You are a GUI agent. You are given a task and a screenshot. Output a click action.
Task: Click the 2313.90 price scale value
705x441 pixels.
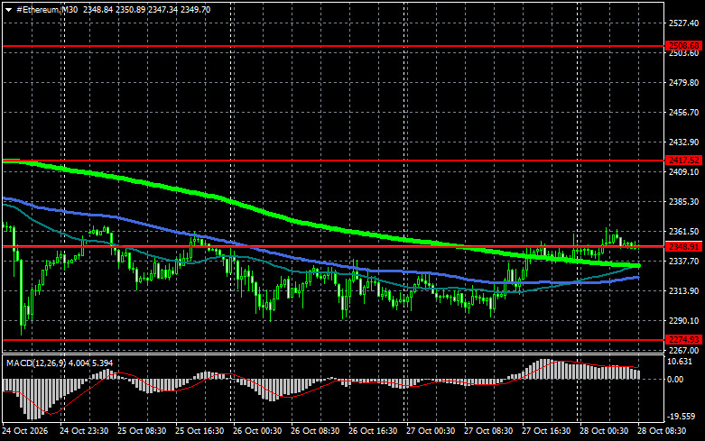point(684,291)
